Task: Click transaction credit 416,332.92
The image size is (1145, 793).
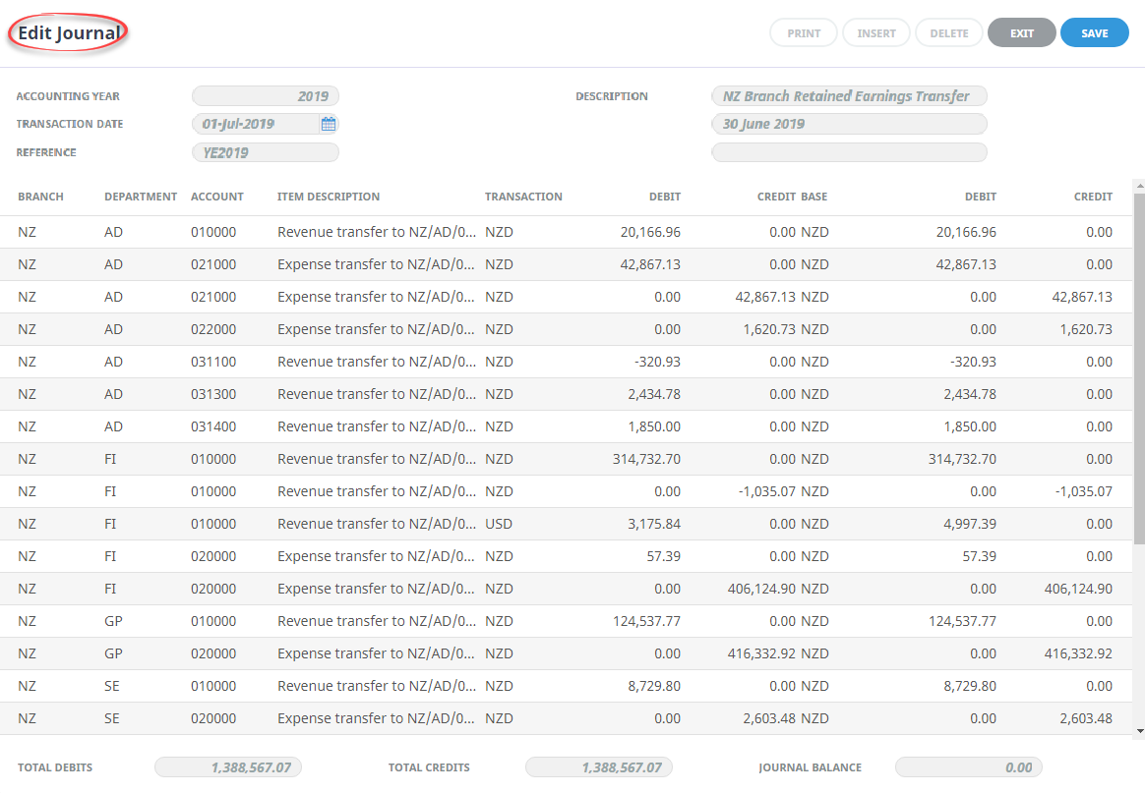Action: [761, 653]
